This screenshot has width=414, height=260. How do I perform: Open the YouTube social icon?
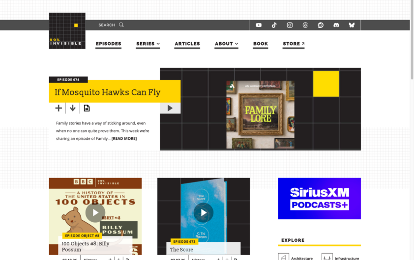coord(259,25)
